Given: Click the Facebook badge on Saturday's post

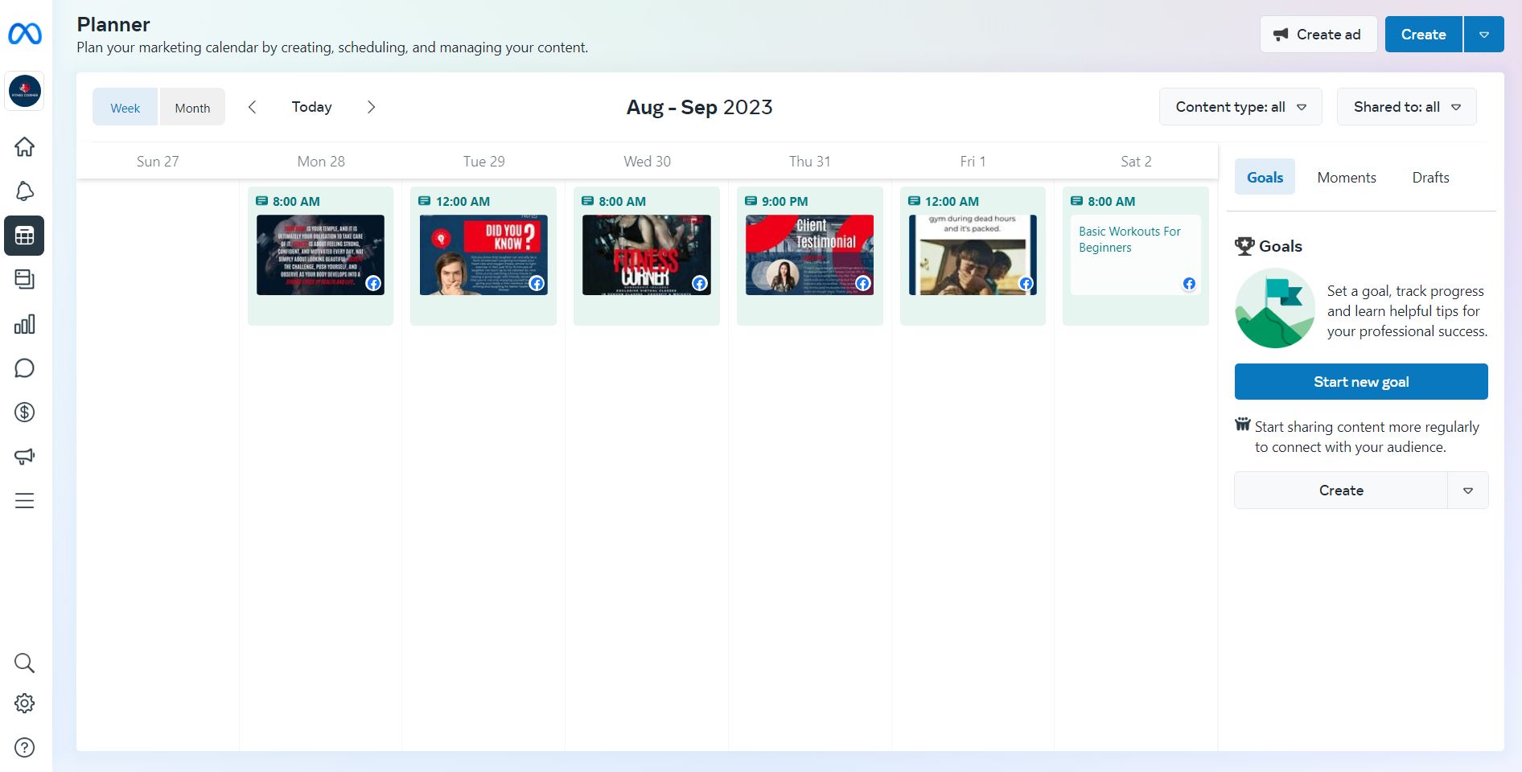Looking at the screenshot, I should (1189, 283).
